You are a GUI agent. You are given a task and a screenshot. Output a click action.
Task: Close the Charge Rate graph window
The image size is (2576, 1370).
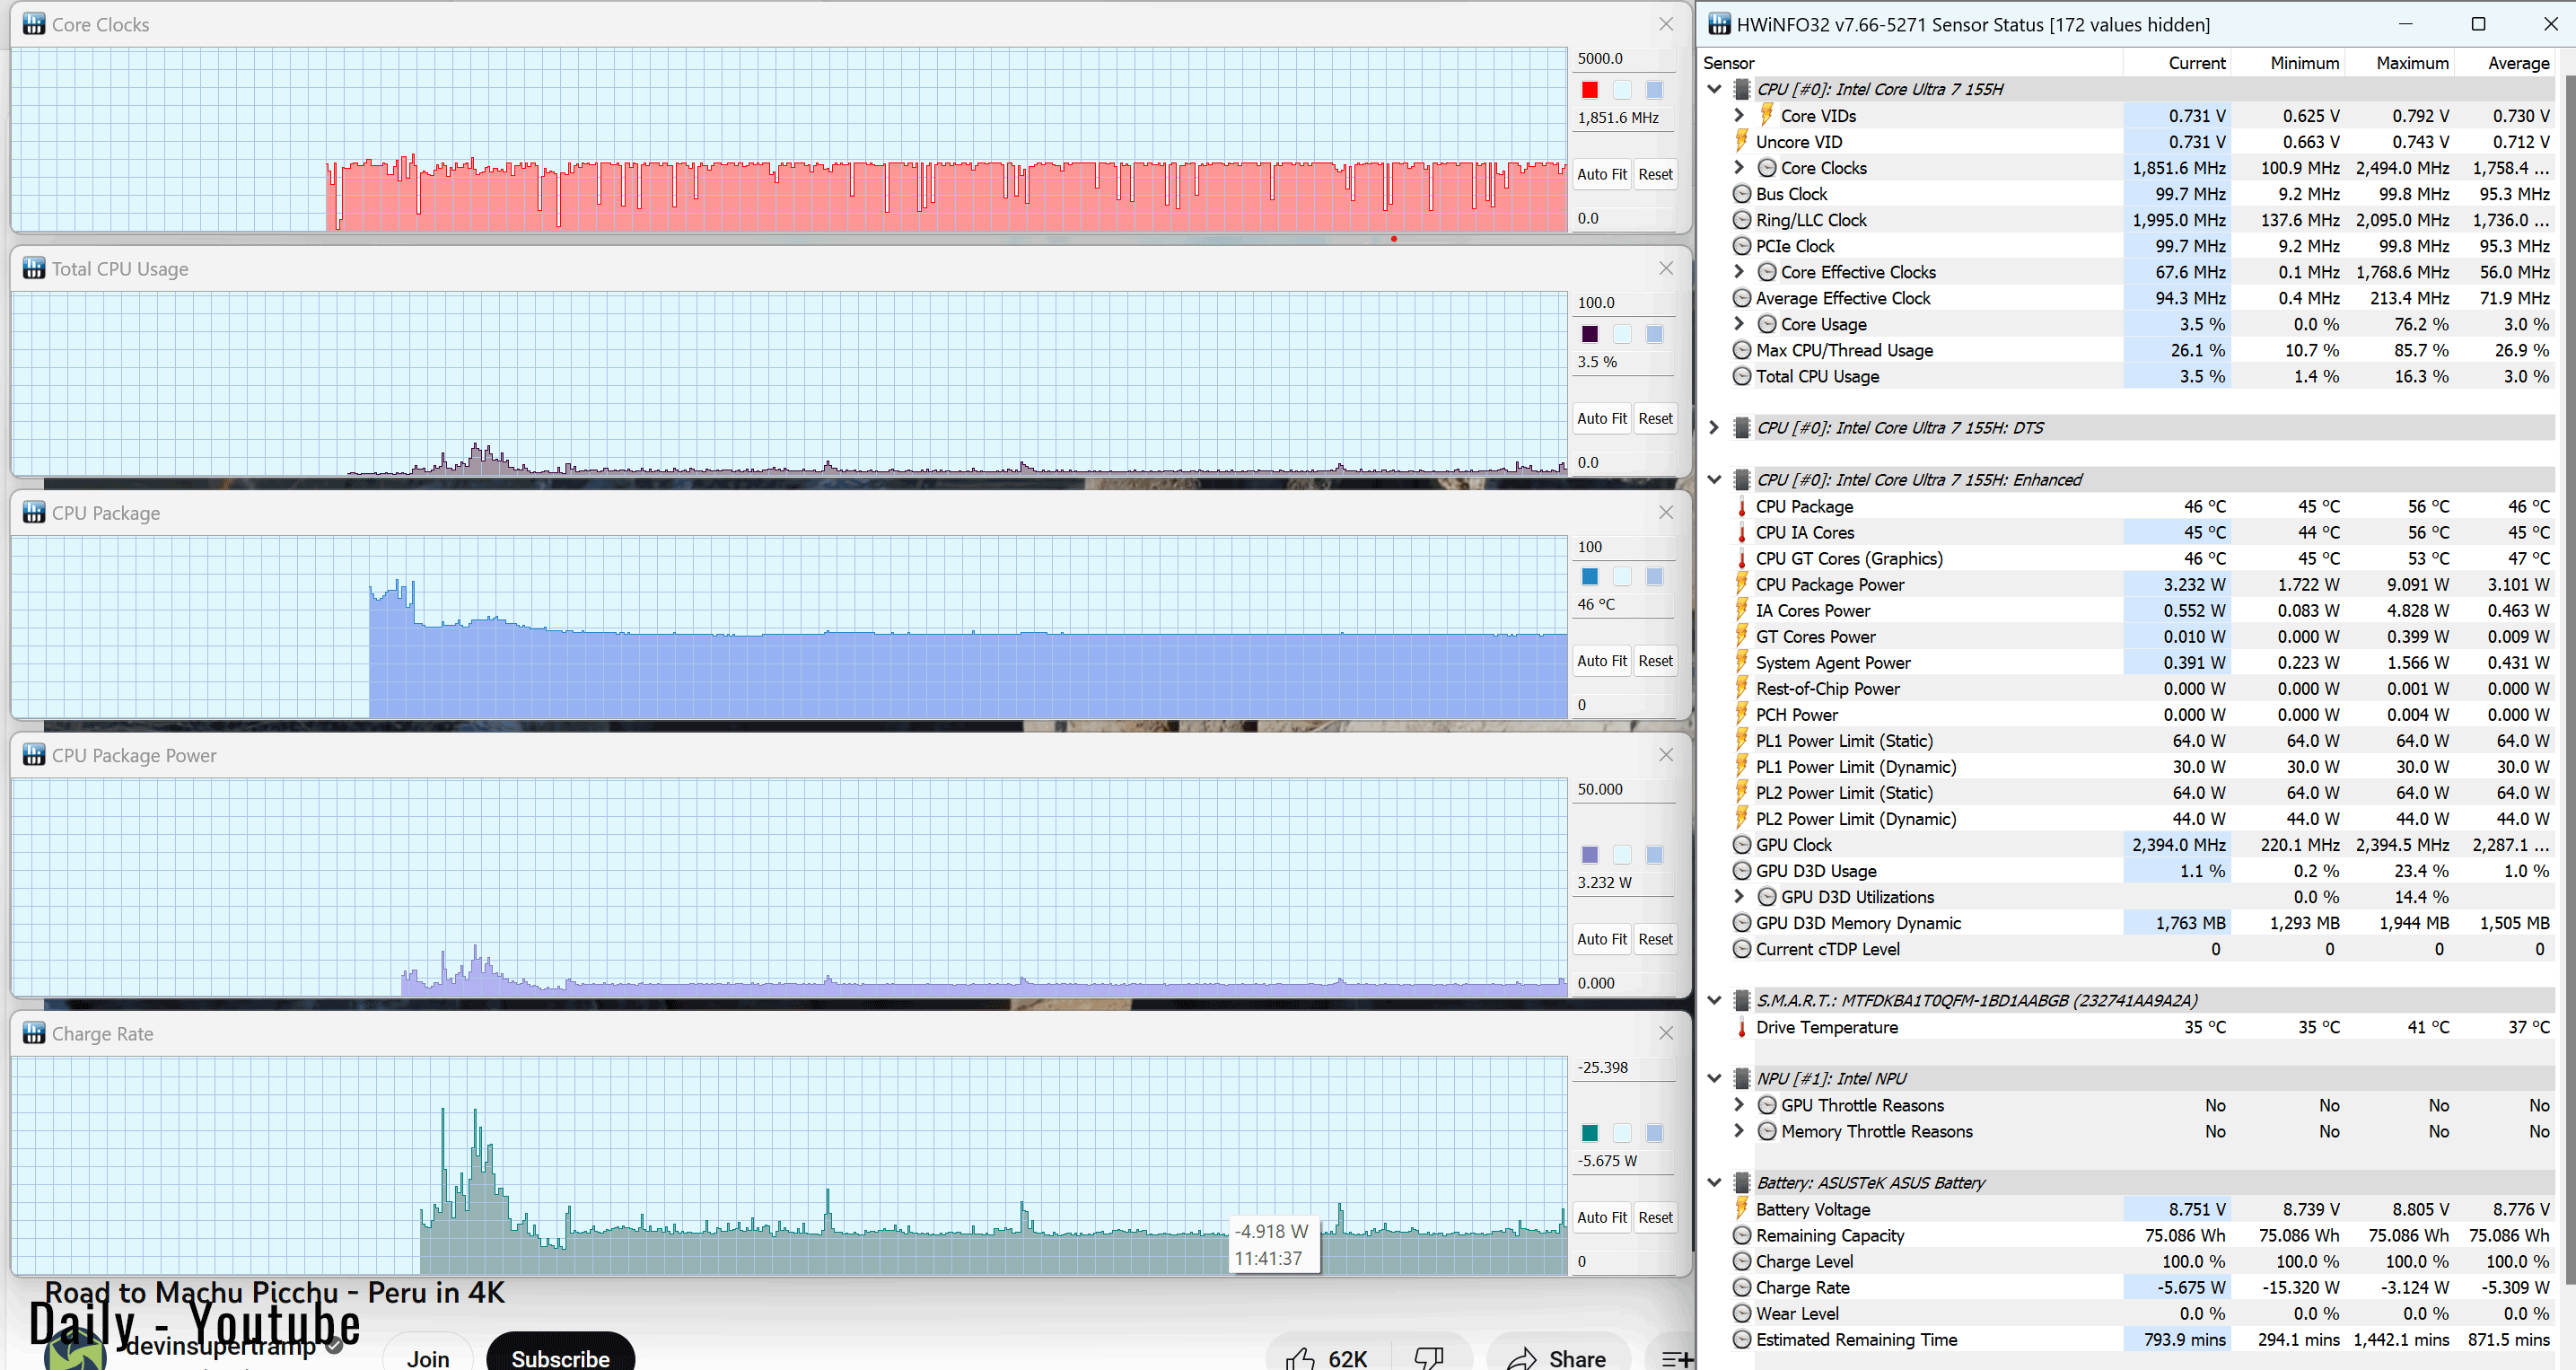[1666, 1033]
